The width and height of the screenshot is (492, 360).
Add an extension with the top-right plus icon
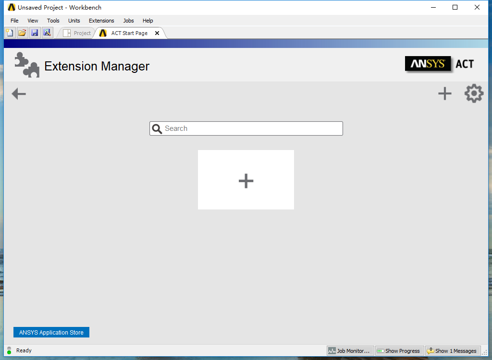click(444, 93)
